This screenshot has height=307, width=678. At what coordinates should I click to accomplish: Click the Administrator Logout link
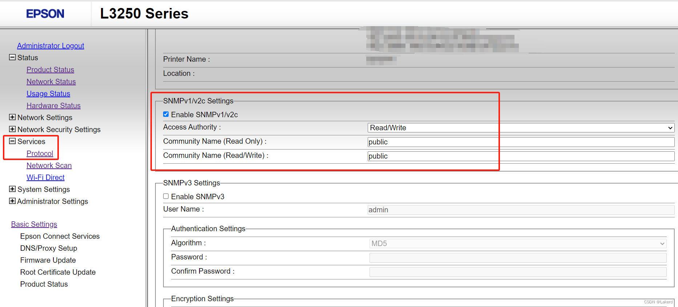[51, 46]
